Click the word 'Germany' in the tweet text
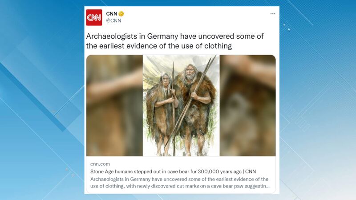Viewport: 356px width, 200px height. (162, 36)
